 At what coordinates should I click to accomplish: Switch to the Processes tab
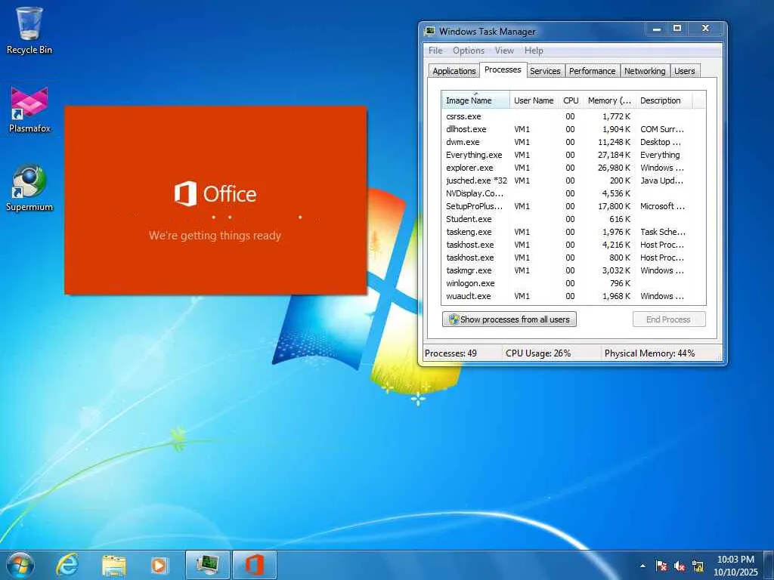(503, 69)
